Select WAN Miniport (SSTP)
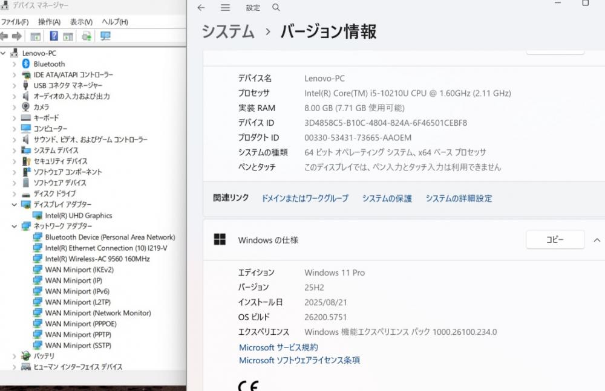Viewport: 605px width, 391px height. tap(78, 345)
